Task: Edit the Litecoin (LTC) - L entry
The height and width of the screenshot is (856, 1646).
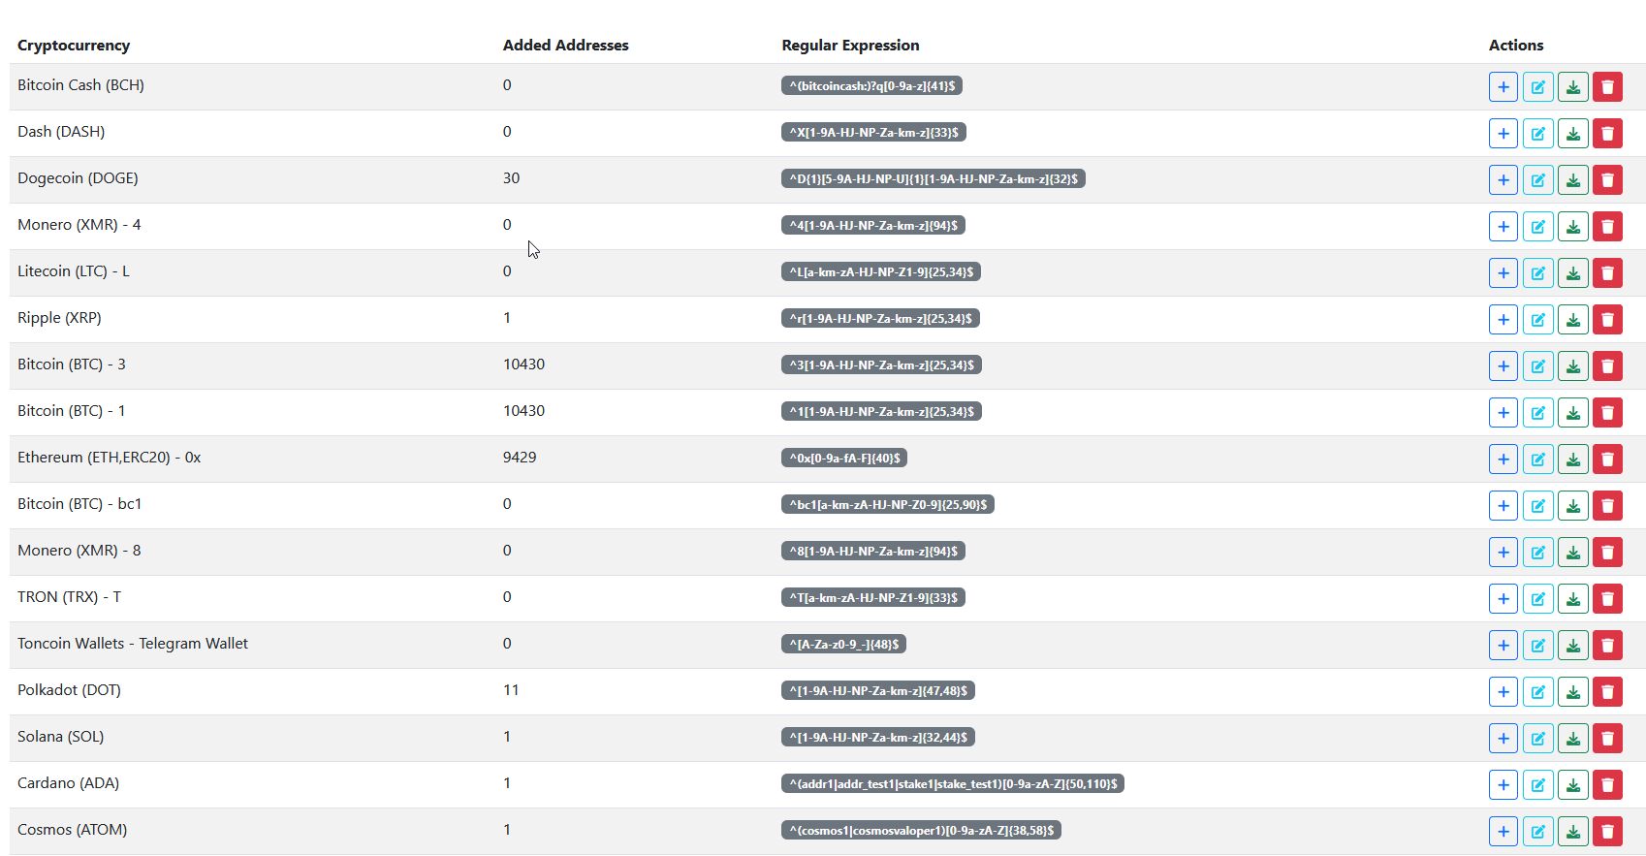Action: pyautogui.click(x=1537, y=273)
